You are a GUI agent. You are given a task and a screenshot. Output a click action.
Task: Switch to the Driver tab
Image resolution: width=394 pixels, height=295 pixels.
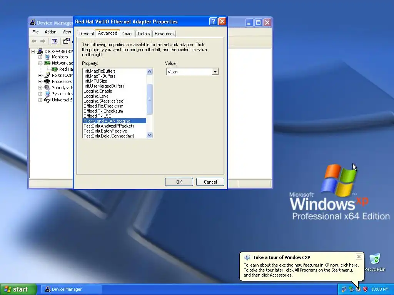point(127,34)
